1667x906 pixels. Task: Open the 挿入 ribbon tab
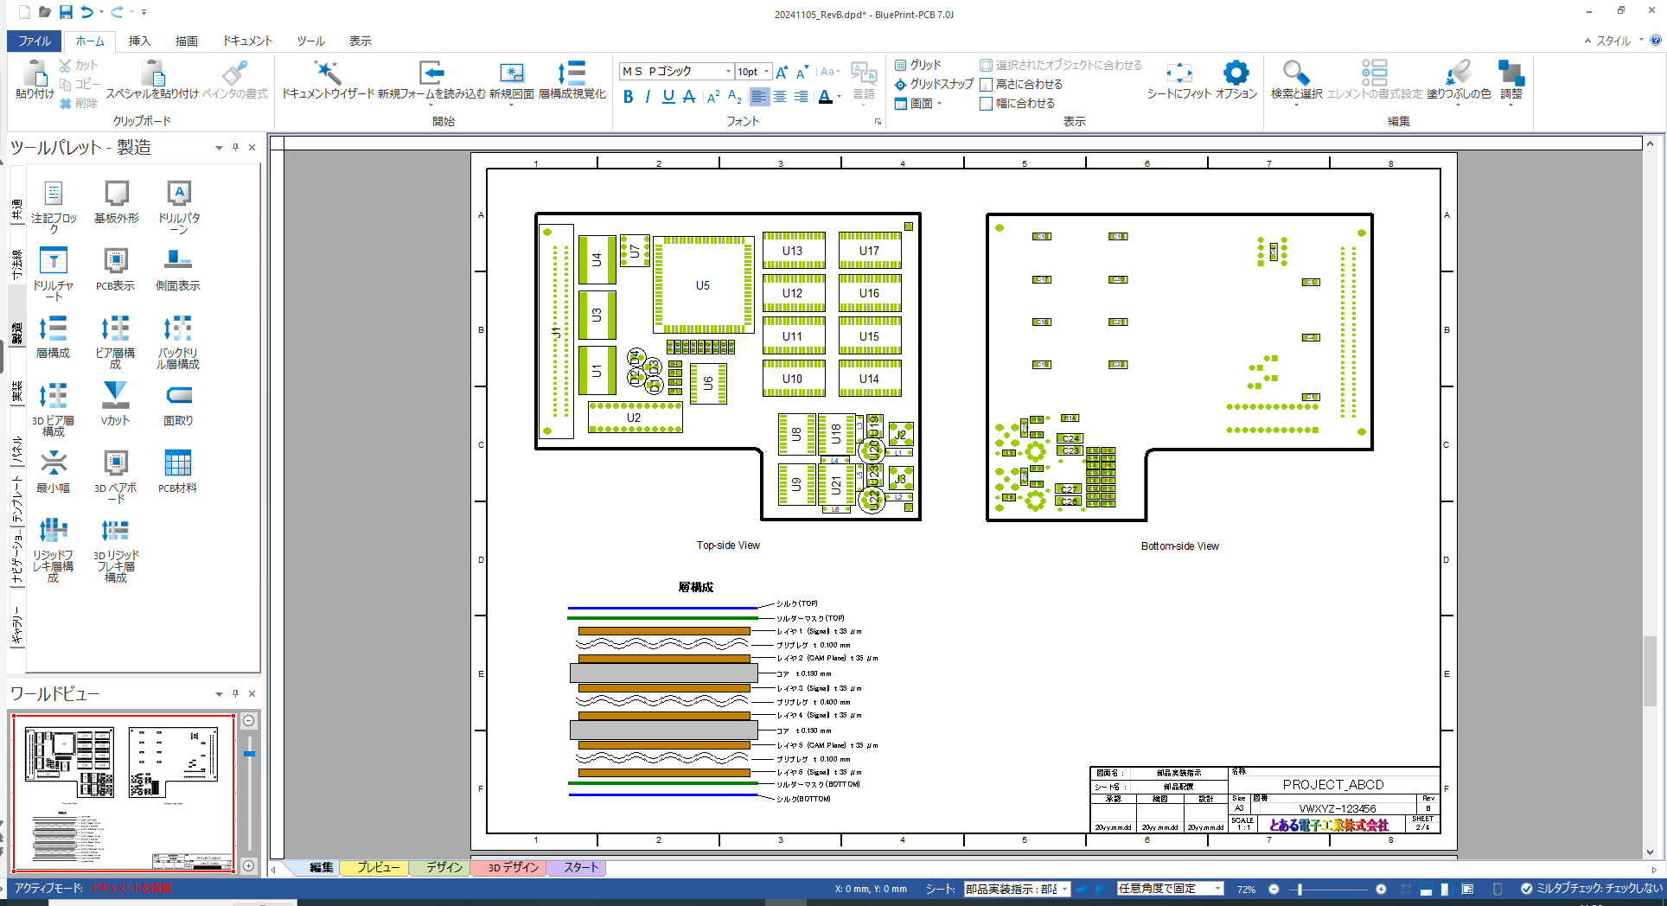click(x=139, y=41)
